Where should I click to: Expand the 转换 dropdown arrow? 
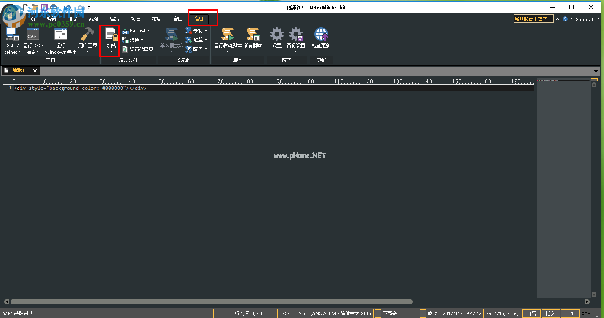coord(142,40)
